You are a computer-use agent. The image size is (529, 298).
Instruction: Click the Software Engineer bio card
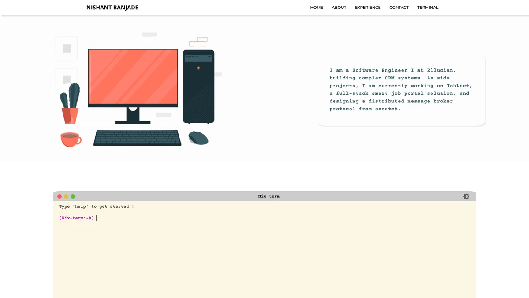point(401,90)
